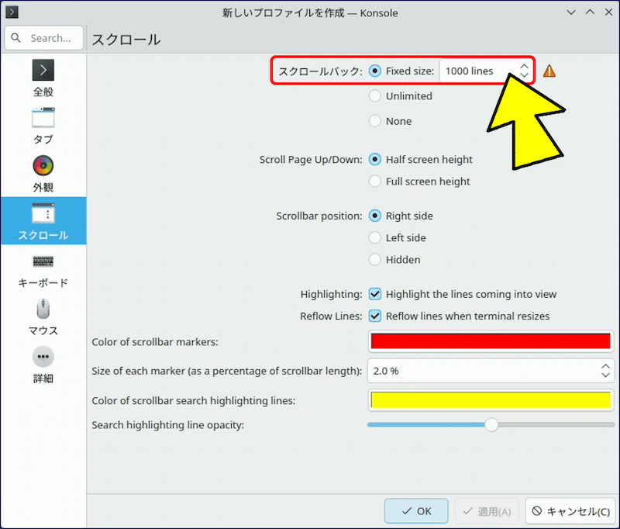Open the red scrollbar markers color picker

pyautogui.click(x=491, y=341)
